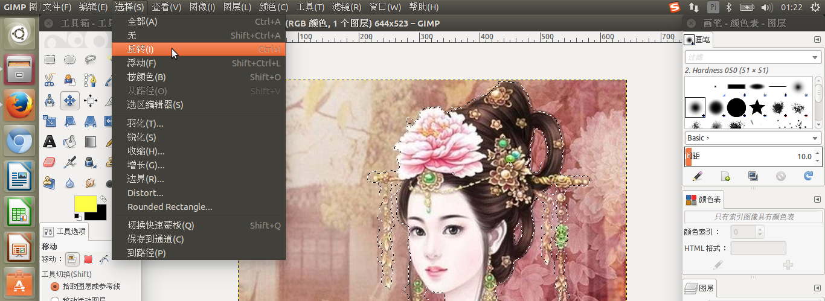Image resolution: width=825 pixels, height=301 pixels.
Task: Select the Paths tool
Action: (91, 80)
